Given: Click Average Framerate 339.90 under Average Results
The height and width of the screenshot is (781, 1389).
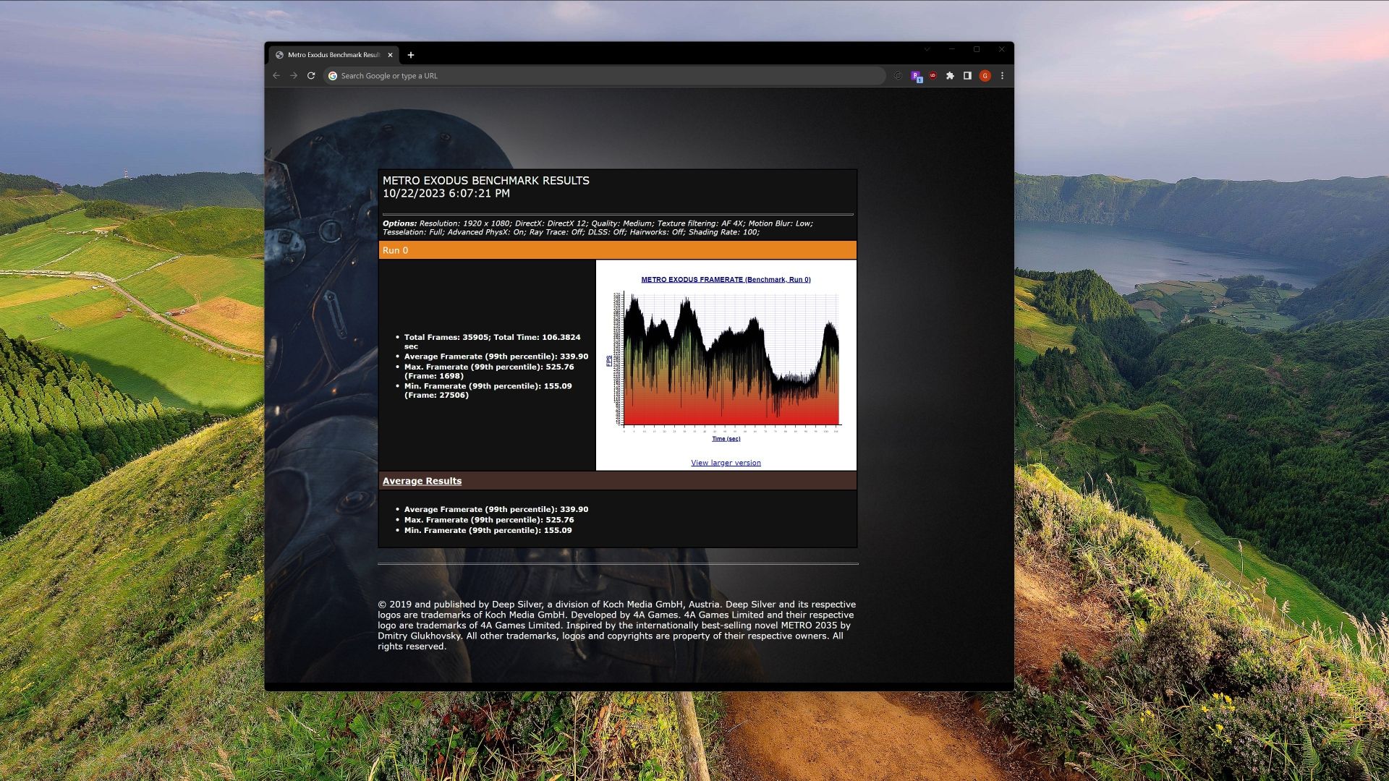Looking at the screenshot, I should point(496,509).
